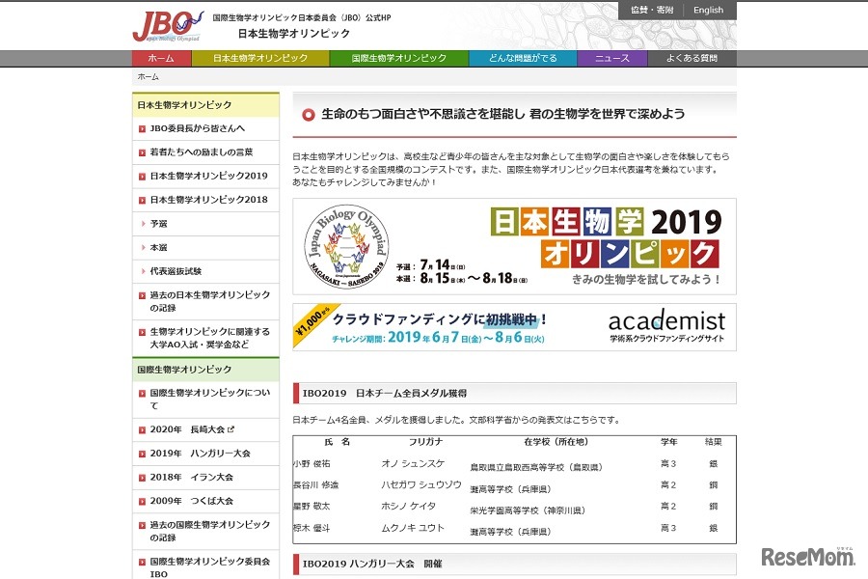Click the academist logo in the crowdfunding banner

coord(669,321)
